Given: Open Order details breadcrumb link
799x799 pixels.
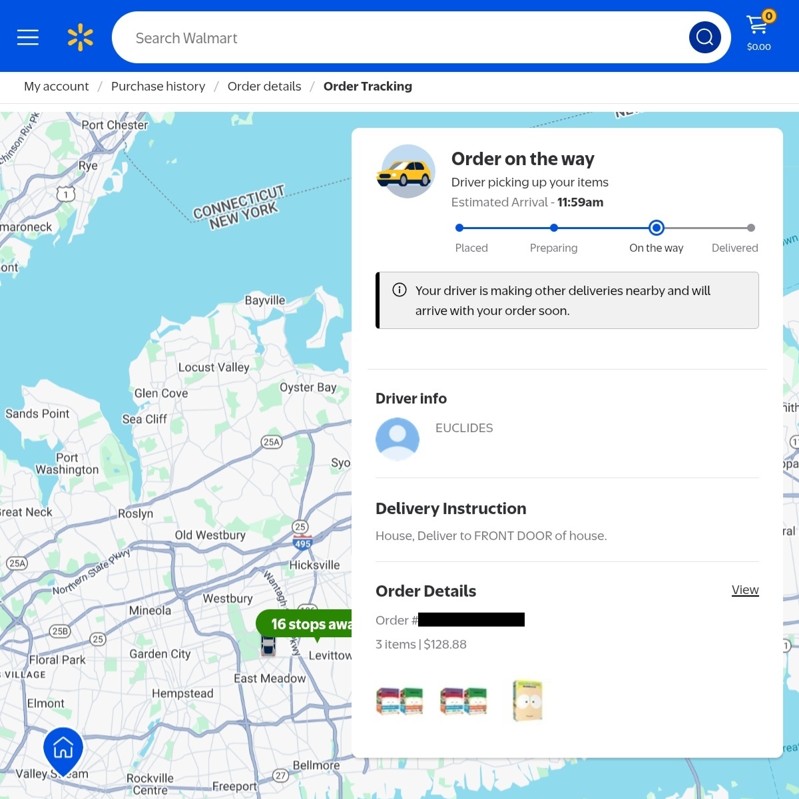Looking at the screenshot, I should click(264, 87).
